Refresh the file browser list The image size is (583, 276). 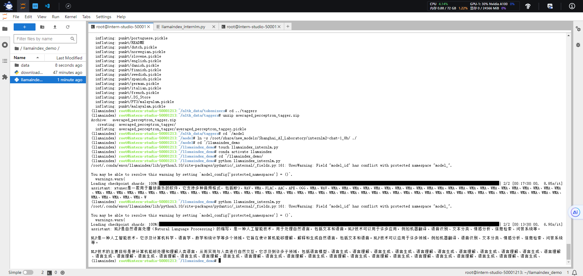pyautogui.click(x=68, y=27)
